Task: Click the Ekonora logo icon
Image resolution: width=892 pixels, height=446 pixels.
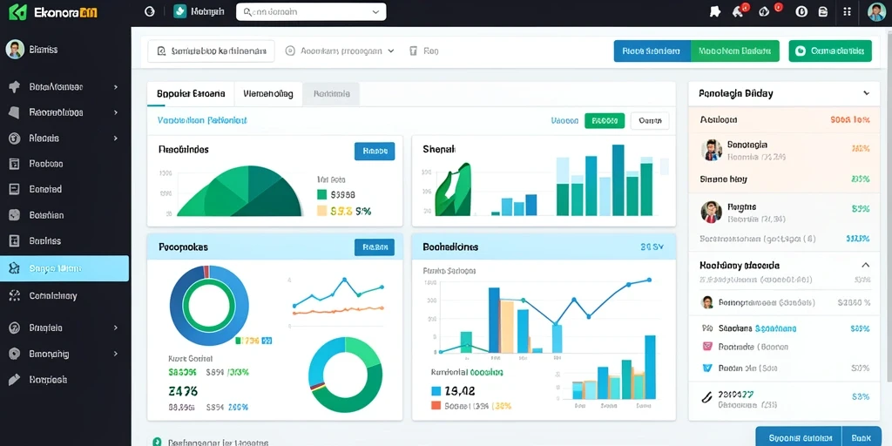Action: click(18, 12)
